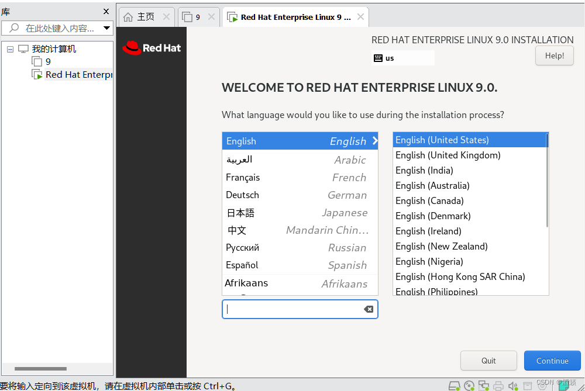The height and width of the screenshot is (391, 585).
Task: Close the 主页 tab
Action: 166,17
